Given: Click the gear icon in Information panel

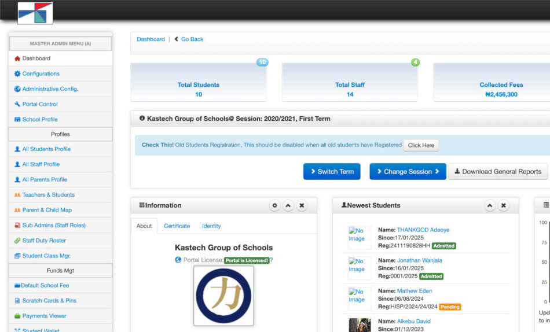Looking at the screenshot, I should click(274, 205).
